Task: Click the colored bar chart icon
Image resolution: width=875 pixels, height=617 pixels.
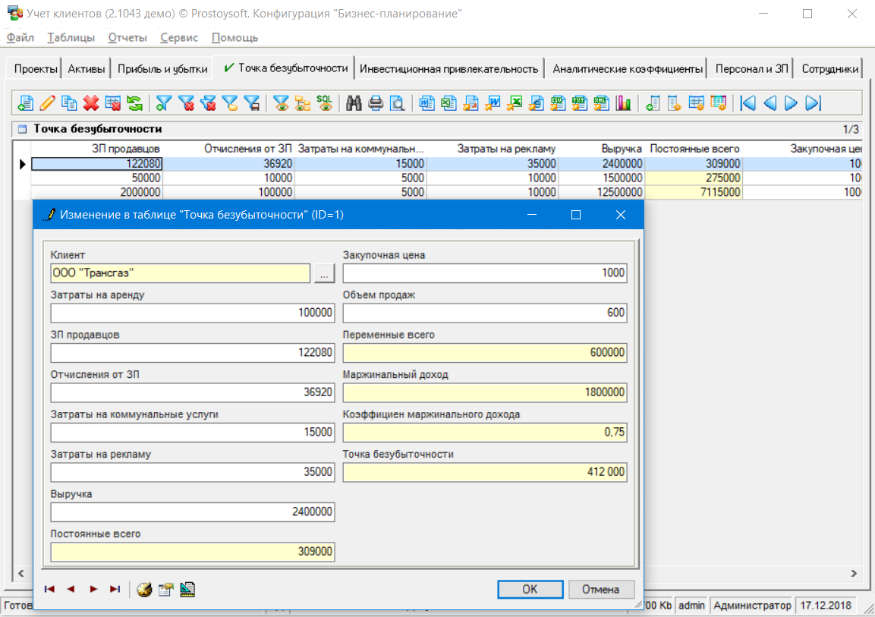Action: click(623, 103)
